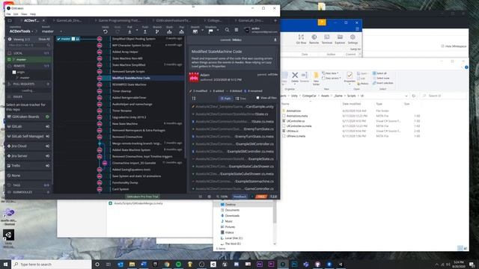Toggle the Hide Whitespace checkbox
This screenshot has width=479, height=269.
(442, 46)
